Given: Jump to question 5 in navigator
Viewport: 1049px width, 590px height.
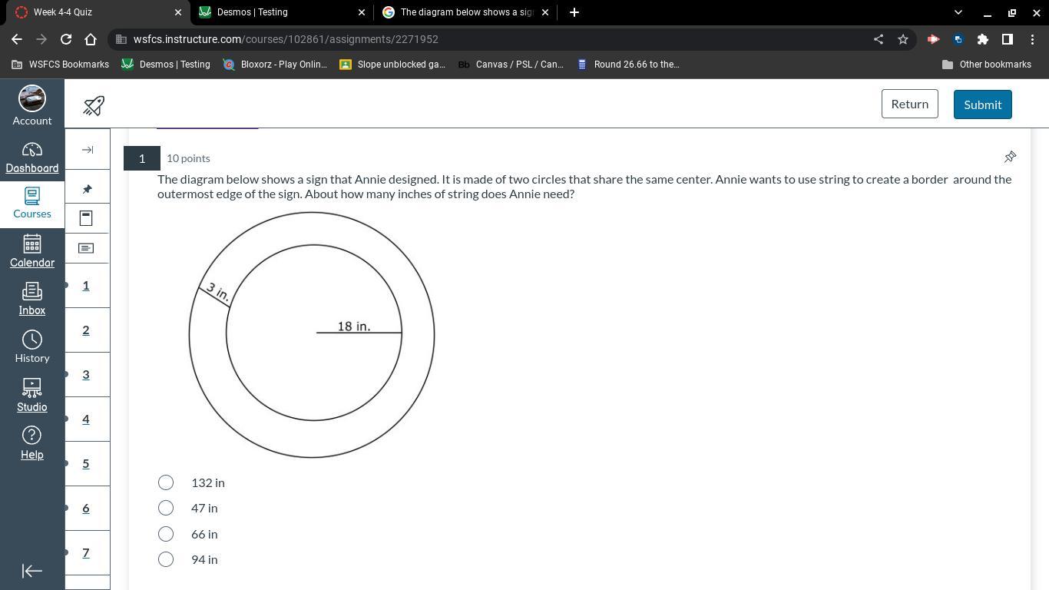Looking at the screenshot, I should pyautogui.click(x=86, y=464).
